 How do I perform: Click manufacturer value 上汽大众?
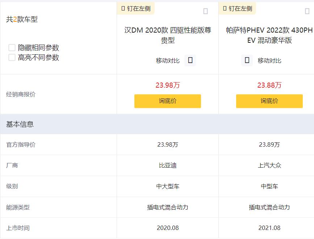(x=269, y=165)
